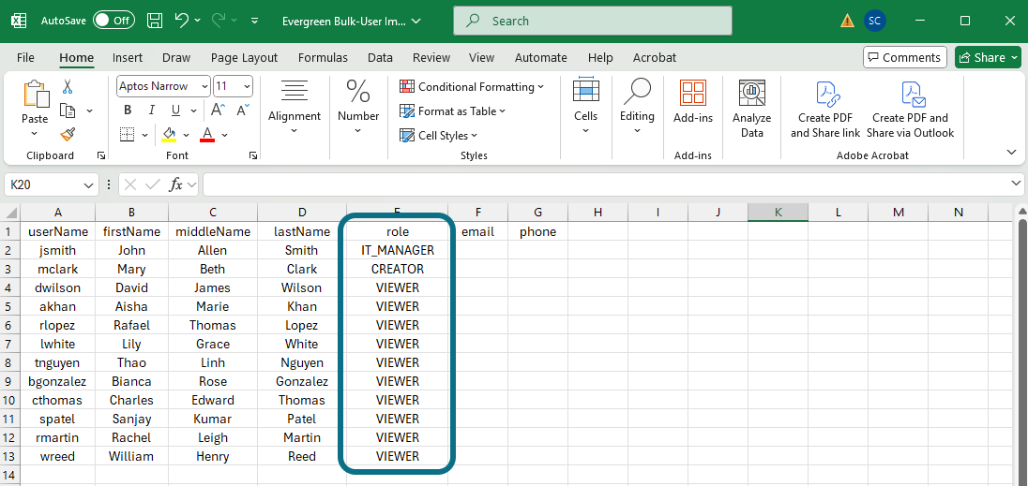This screenshot has height=486, width=1028.
Task: Select the jsmith userName cell
Action: pos(58,250)
